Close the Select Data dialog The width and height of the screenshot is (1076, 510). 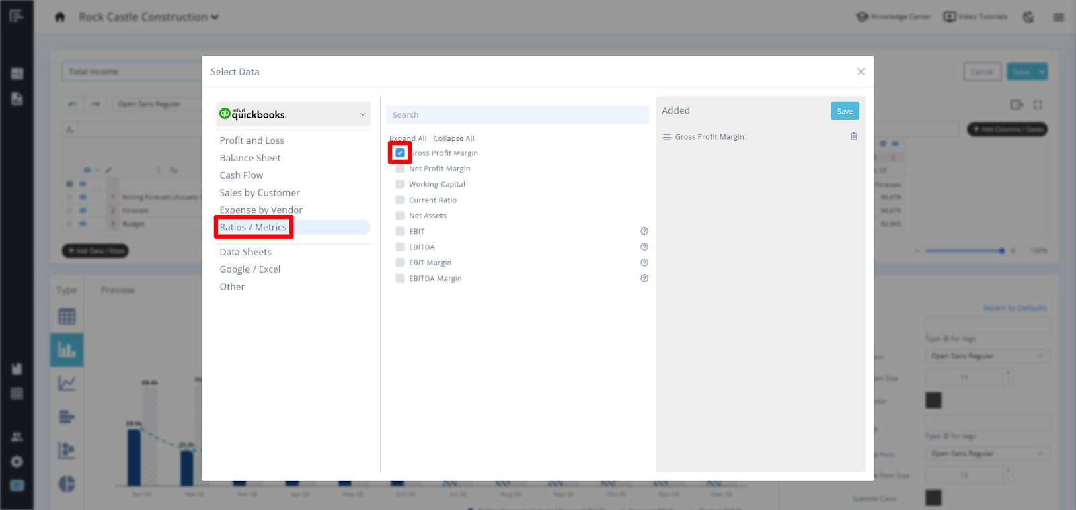(861, 72)
